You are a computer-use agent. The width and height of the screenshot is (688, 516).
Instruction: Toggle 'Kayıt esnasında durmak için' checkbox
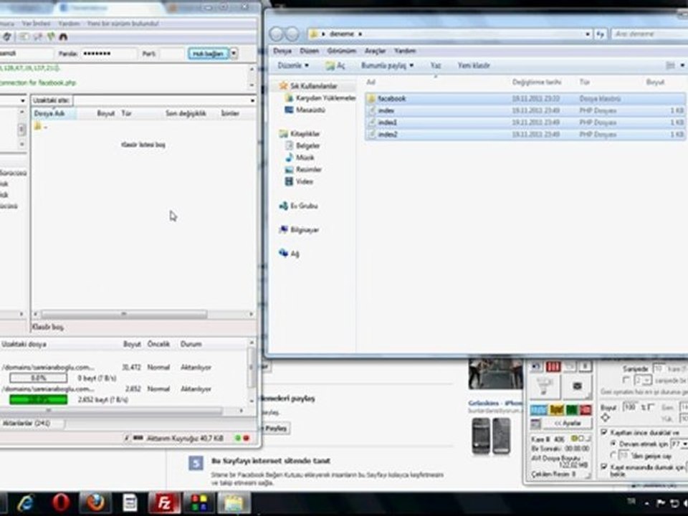click(x=604, y=467)
